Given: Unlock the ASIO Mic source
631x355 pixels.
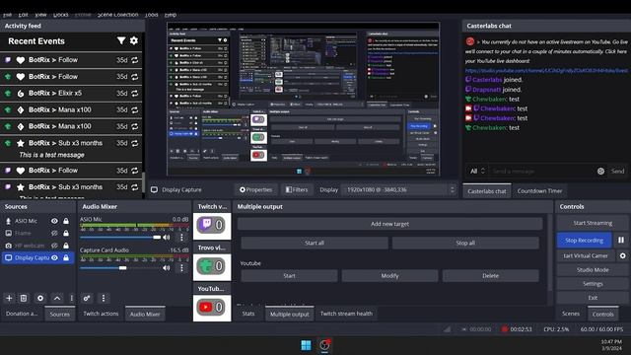Looking at the screenshot, I should click(66, 221).
